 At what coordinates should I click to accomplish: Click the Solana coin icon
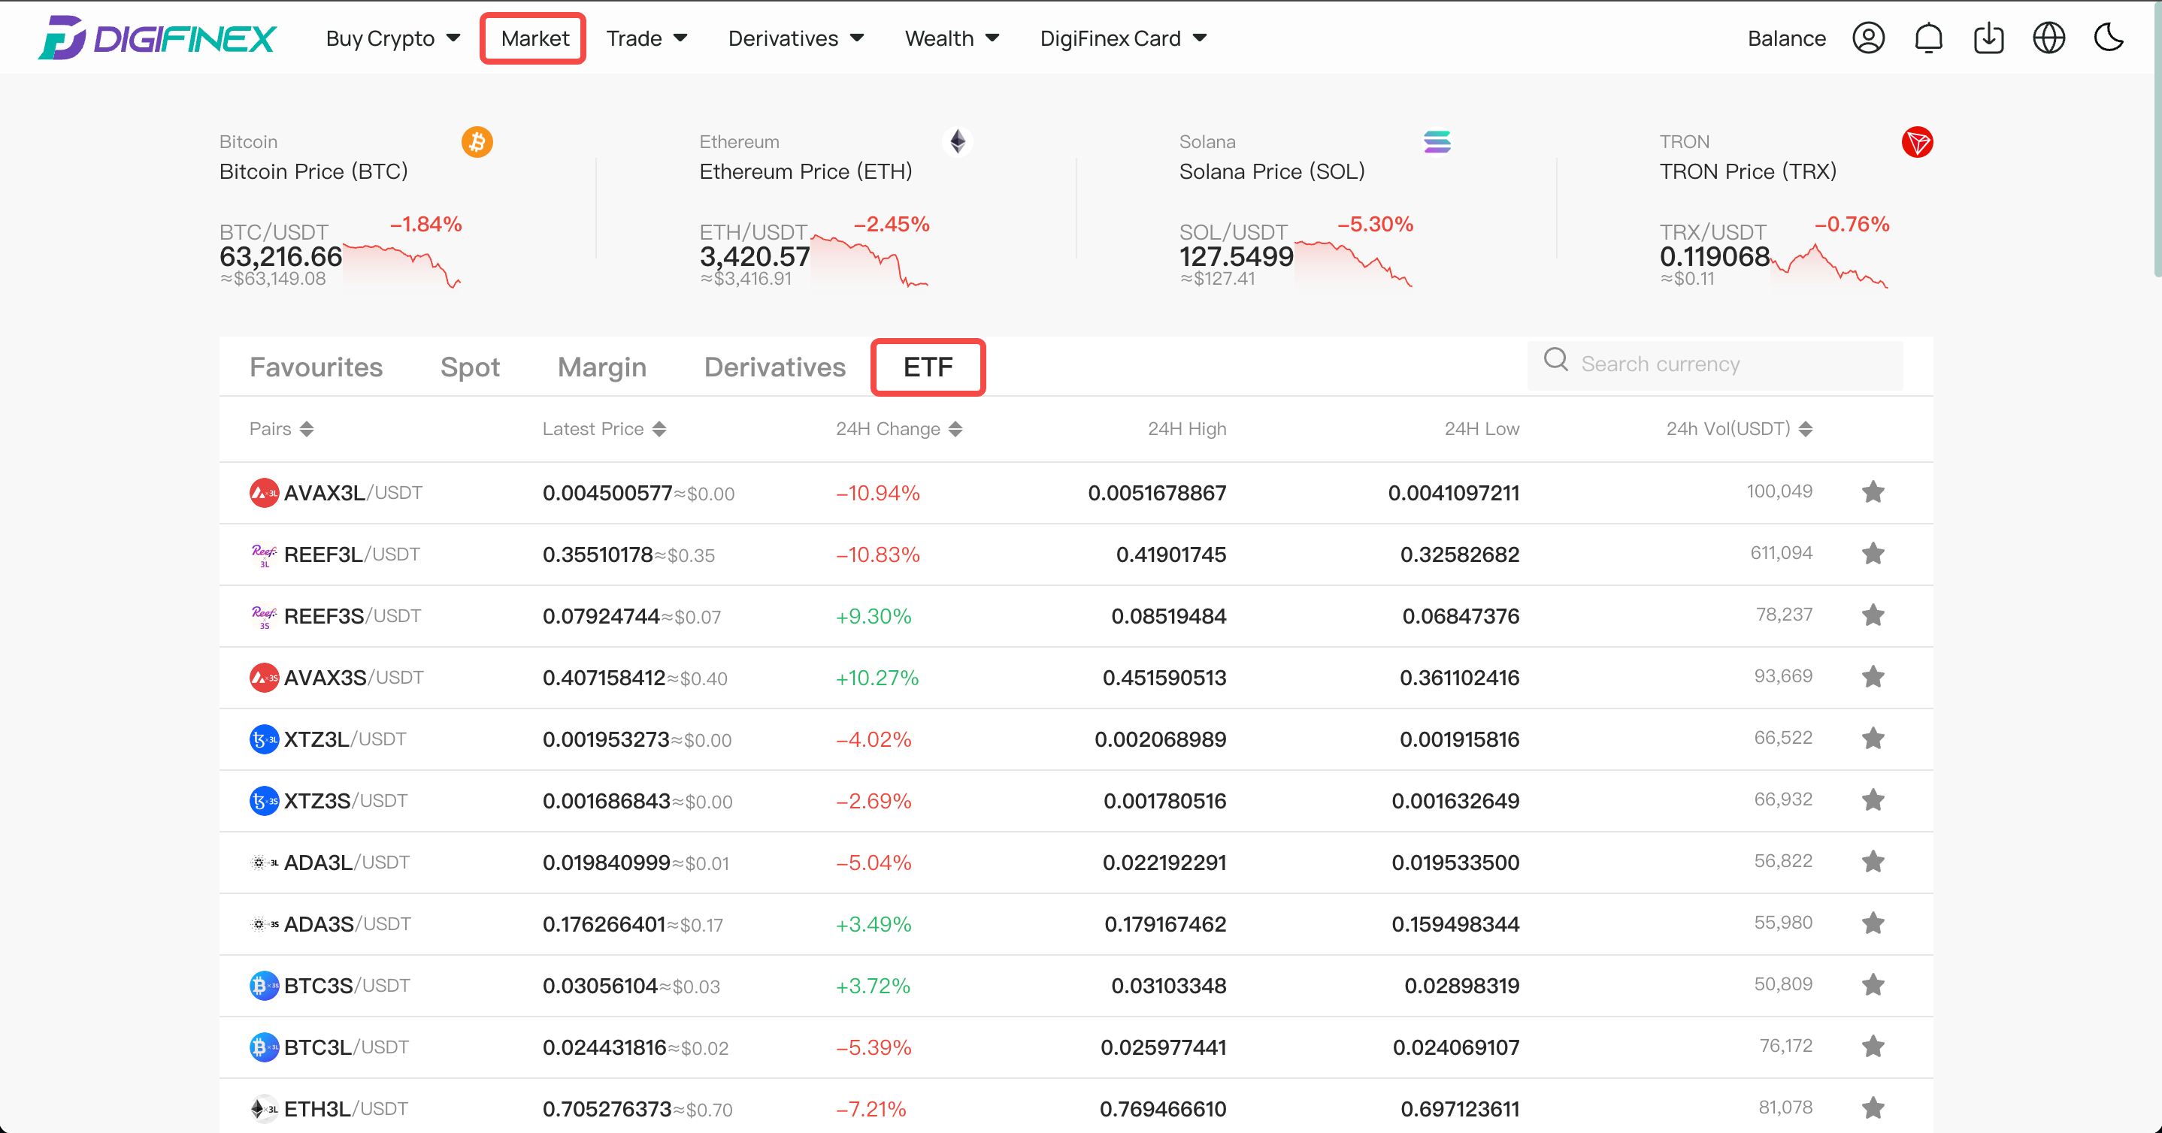[x=1437, y=142]
